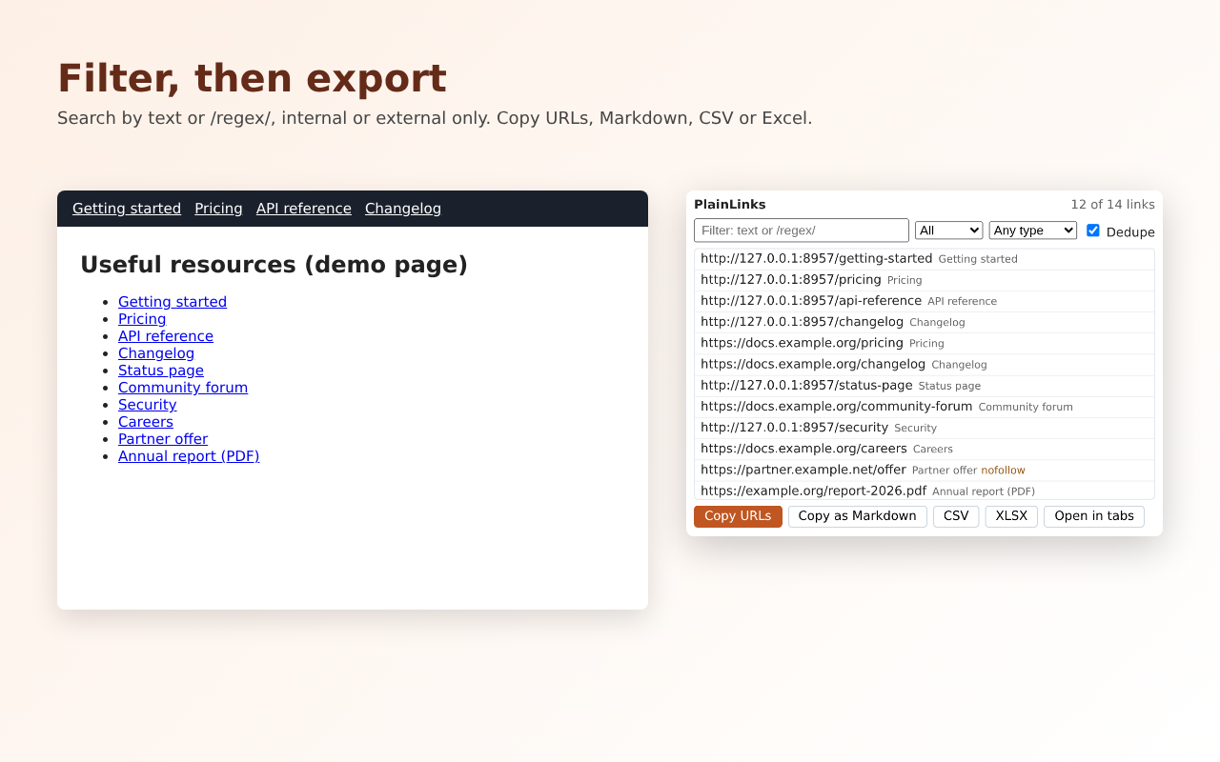Open the Careers link in the list
This screenshot has width=1220, height=762.
point(146,422)
